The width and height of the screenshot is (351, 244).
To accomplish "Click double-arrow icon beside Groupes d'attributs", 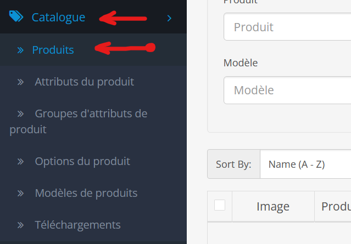I will [x=20, y=114].
